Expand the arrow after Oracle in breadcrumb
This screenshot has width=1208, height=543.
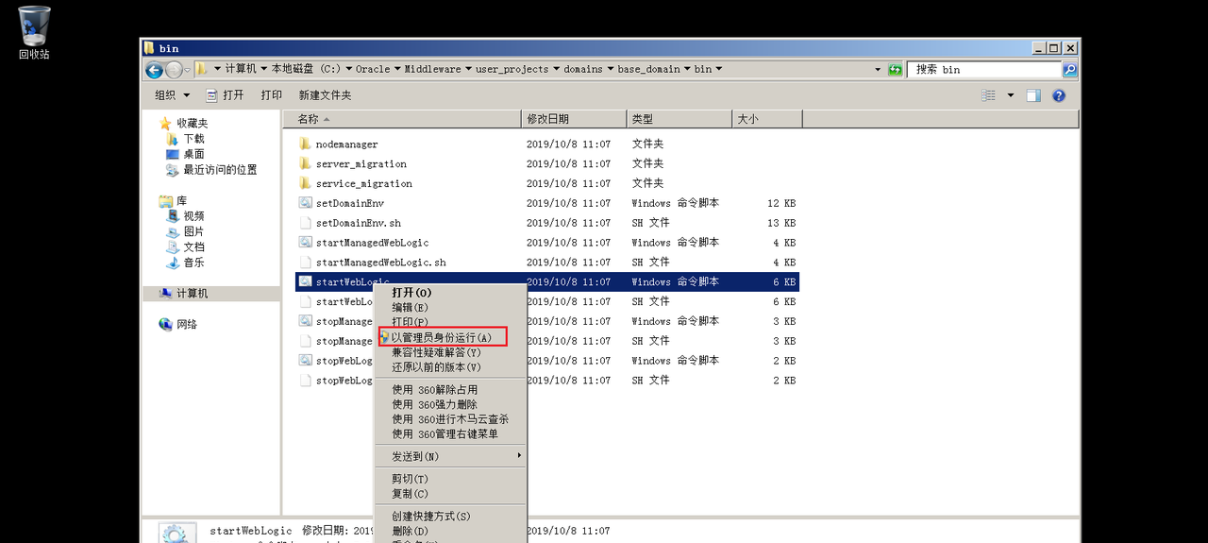click(397, 70)
